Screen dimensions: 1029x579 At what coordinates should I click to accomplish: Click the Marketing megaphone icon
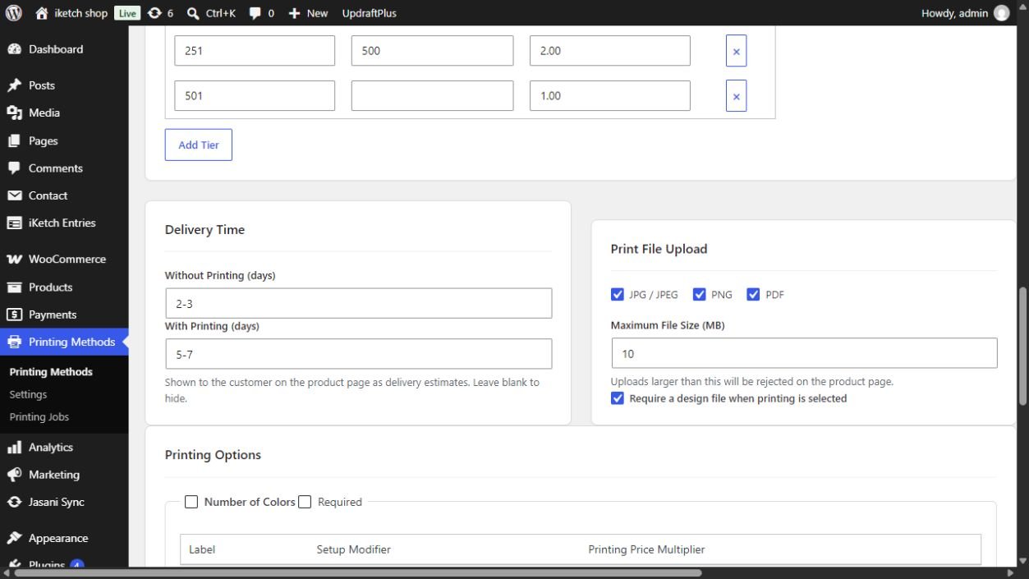pyautogui.click(x=14, y=475)
